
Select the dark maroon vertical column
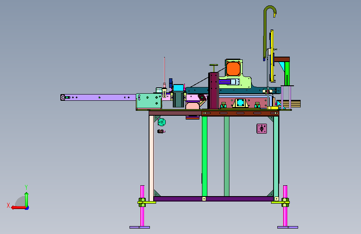click(214, 90)
